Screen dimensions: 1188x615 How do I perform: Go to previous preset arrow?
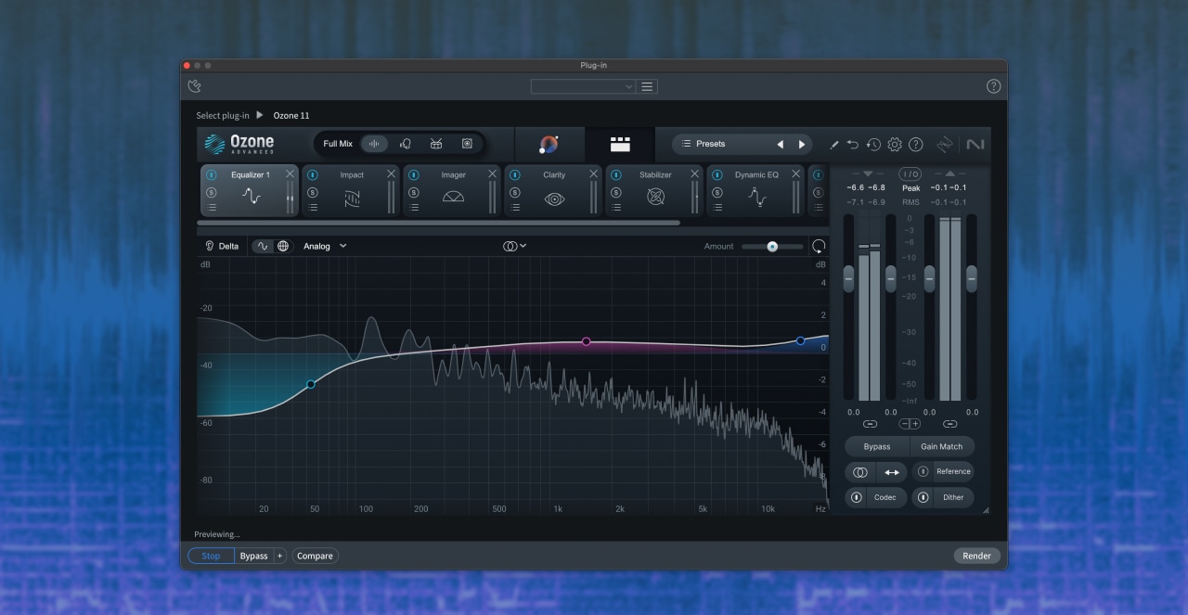click(x=780, y=144)
